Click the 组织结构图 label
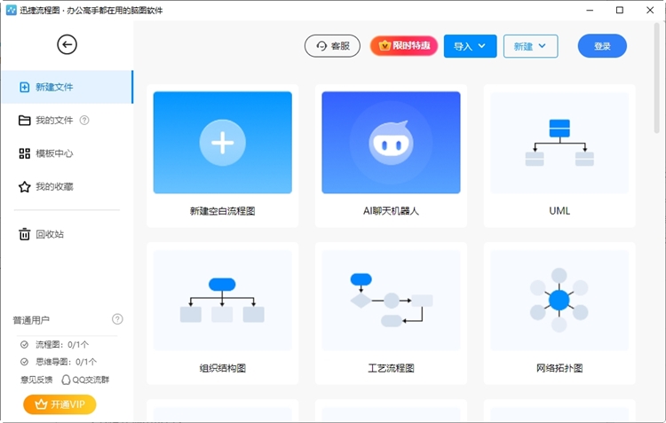The image size is (666, 423). (223, 368)
